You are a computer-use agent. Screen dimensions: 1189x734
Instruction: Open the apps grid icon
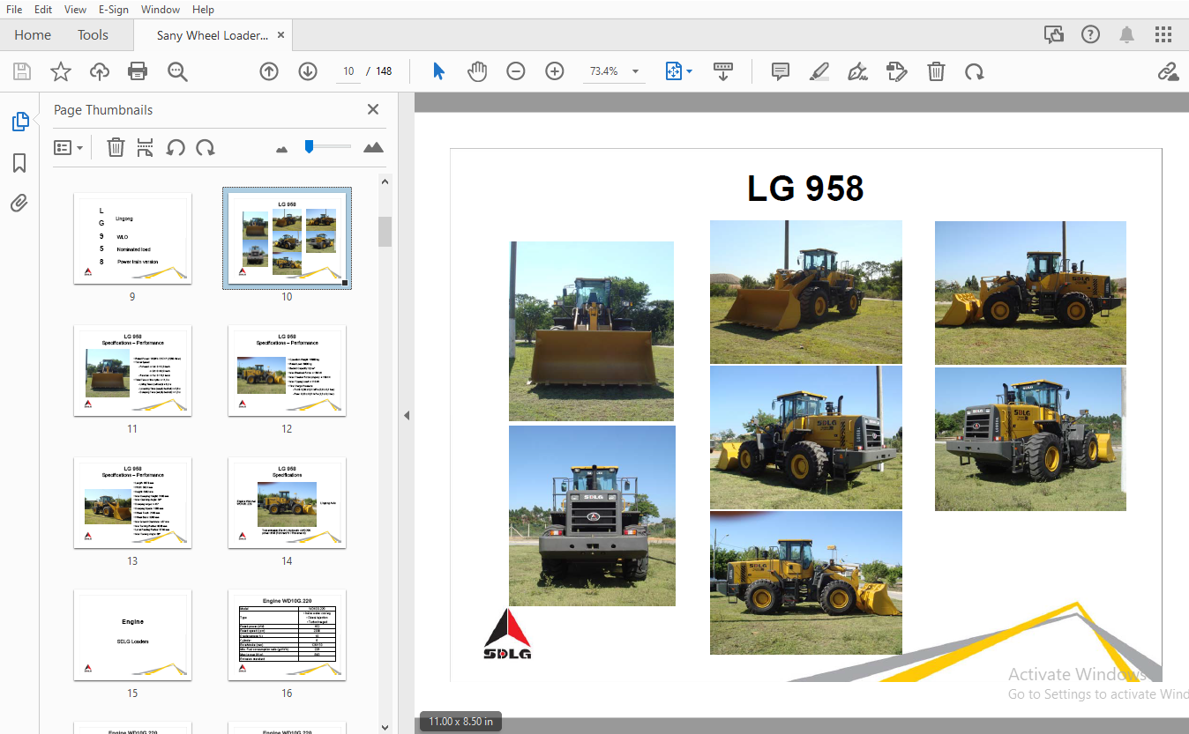tap(1163, 34)
